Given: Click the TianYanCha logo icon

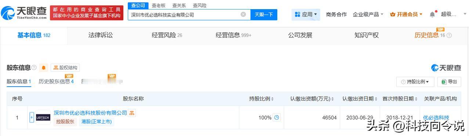Looking at the screenshot, I should 8,14.
